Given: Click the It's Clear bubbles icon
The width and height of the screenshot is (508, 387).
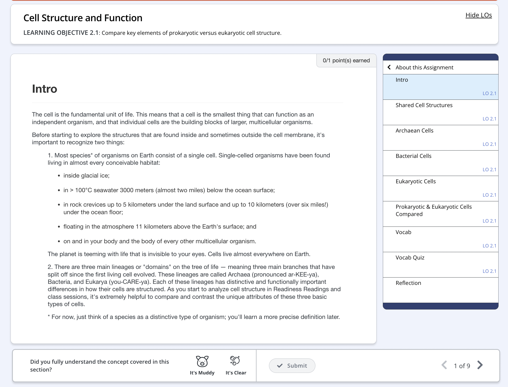Looking at the screenshot, I should 235,361.
